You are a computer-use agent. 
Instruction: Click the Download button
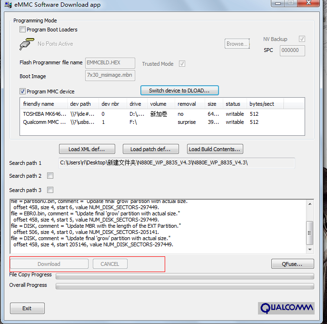click(x=49, y=264)
